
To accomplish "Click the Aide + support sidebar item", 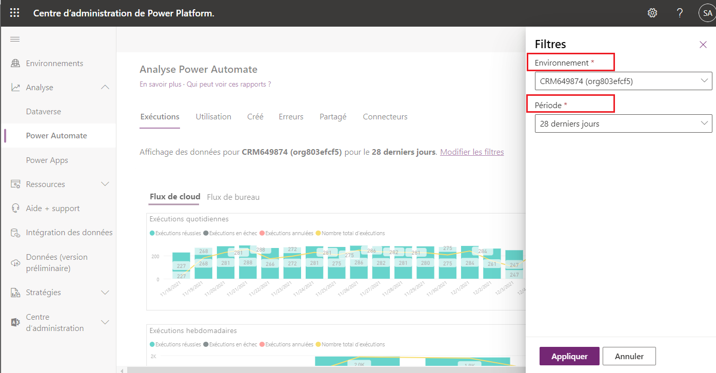I will pyautogui.click(x=53, y=209).
